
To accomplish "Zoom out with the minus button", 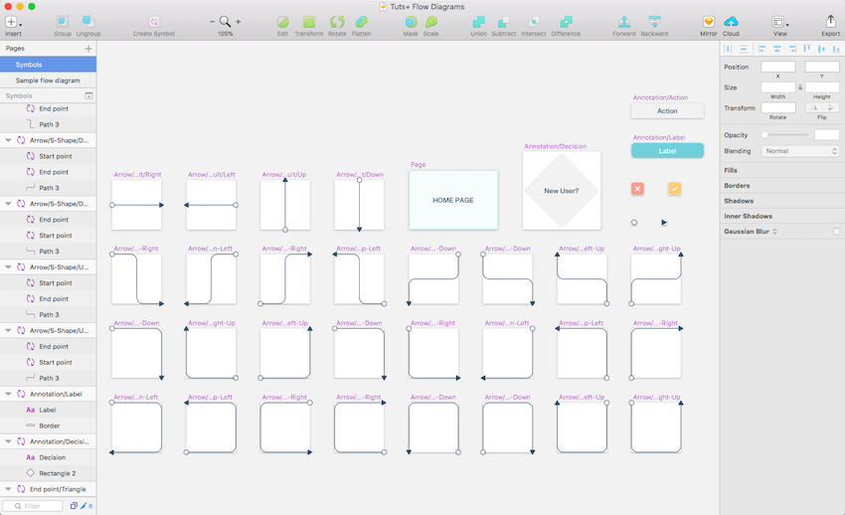I will (212, 22).
